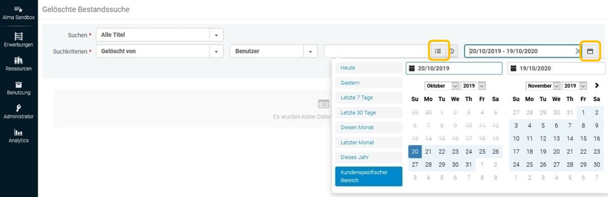
Task: Open Ressourcen sidebar menu
Action: [x=19, y=64]
